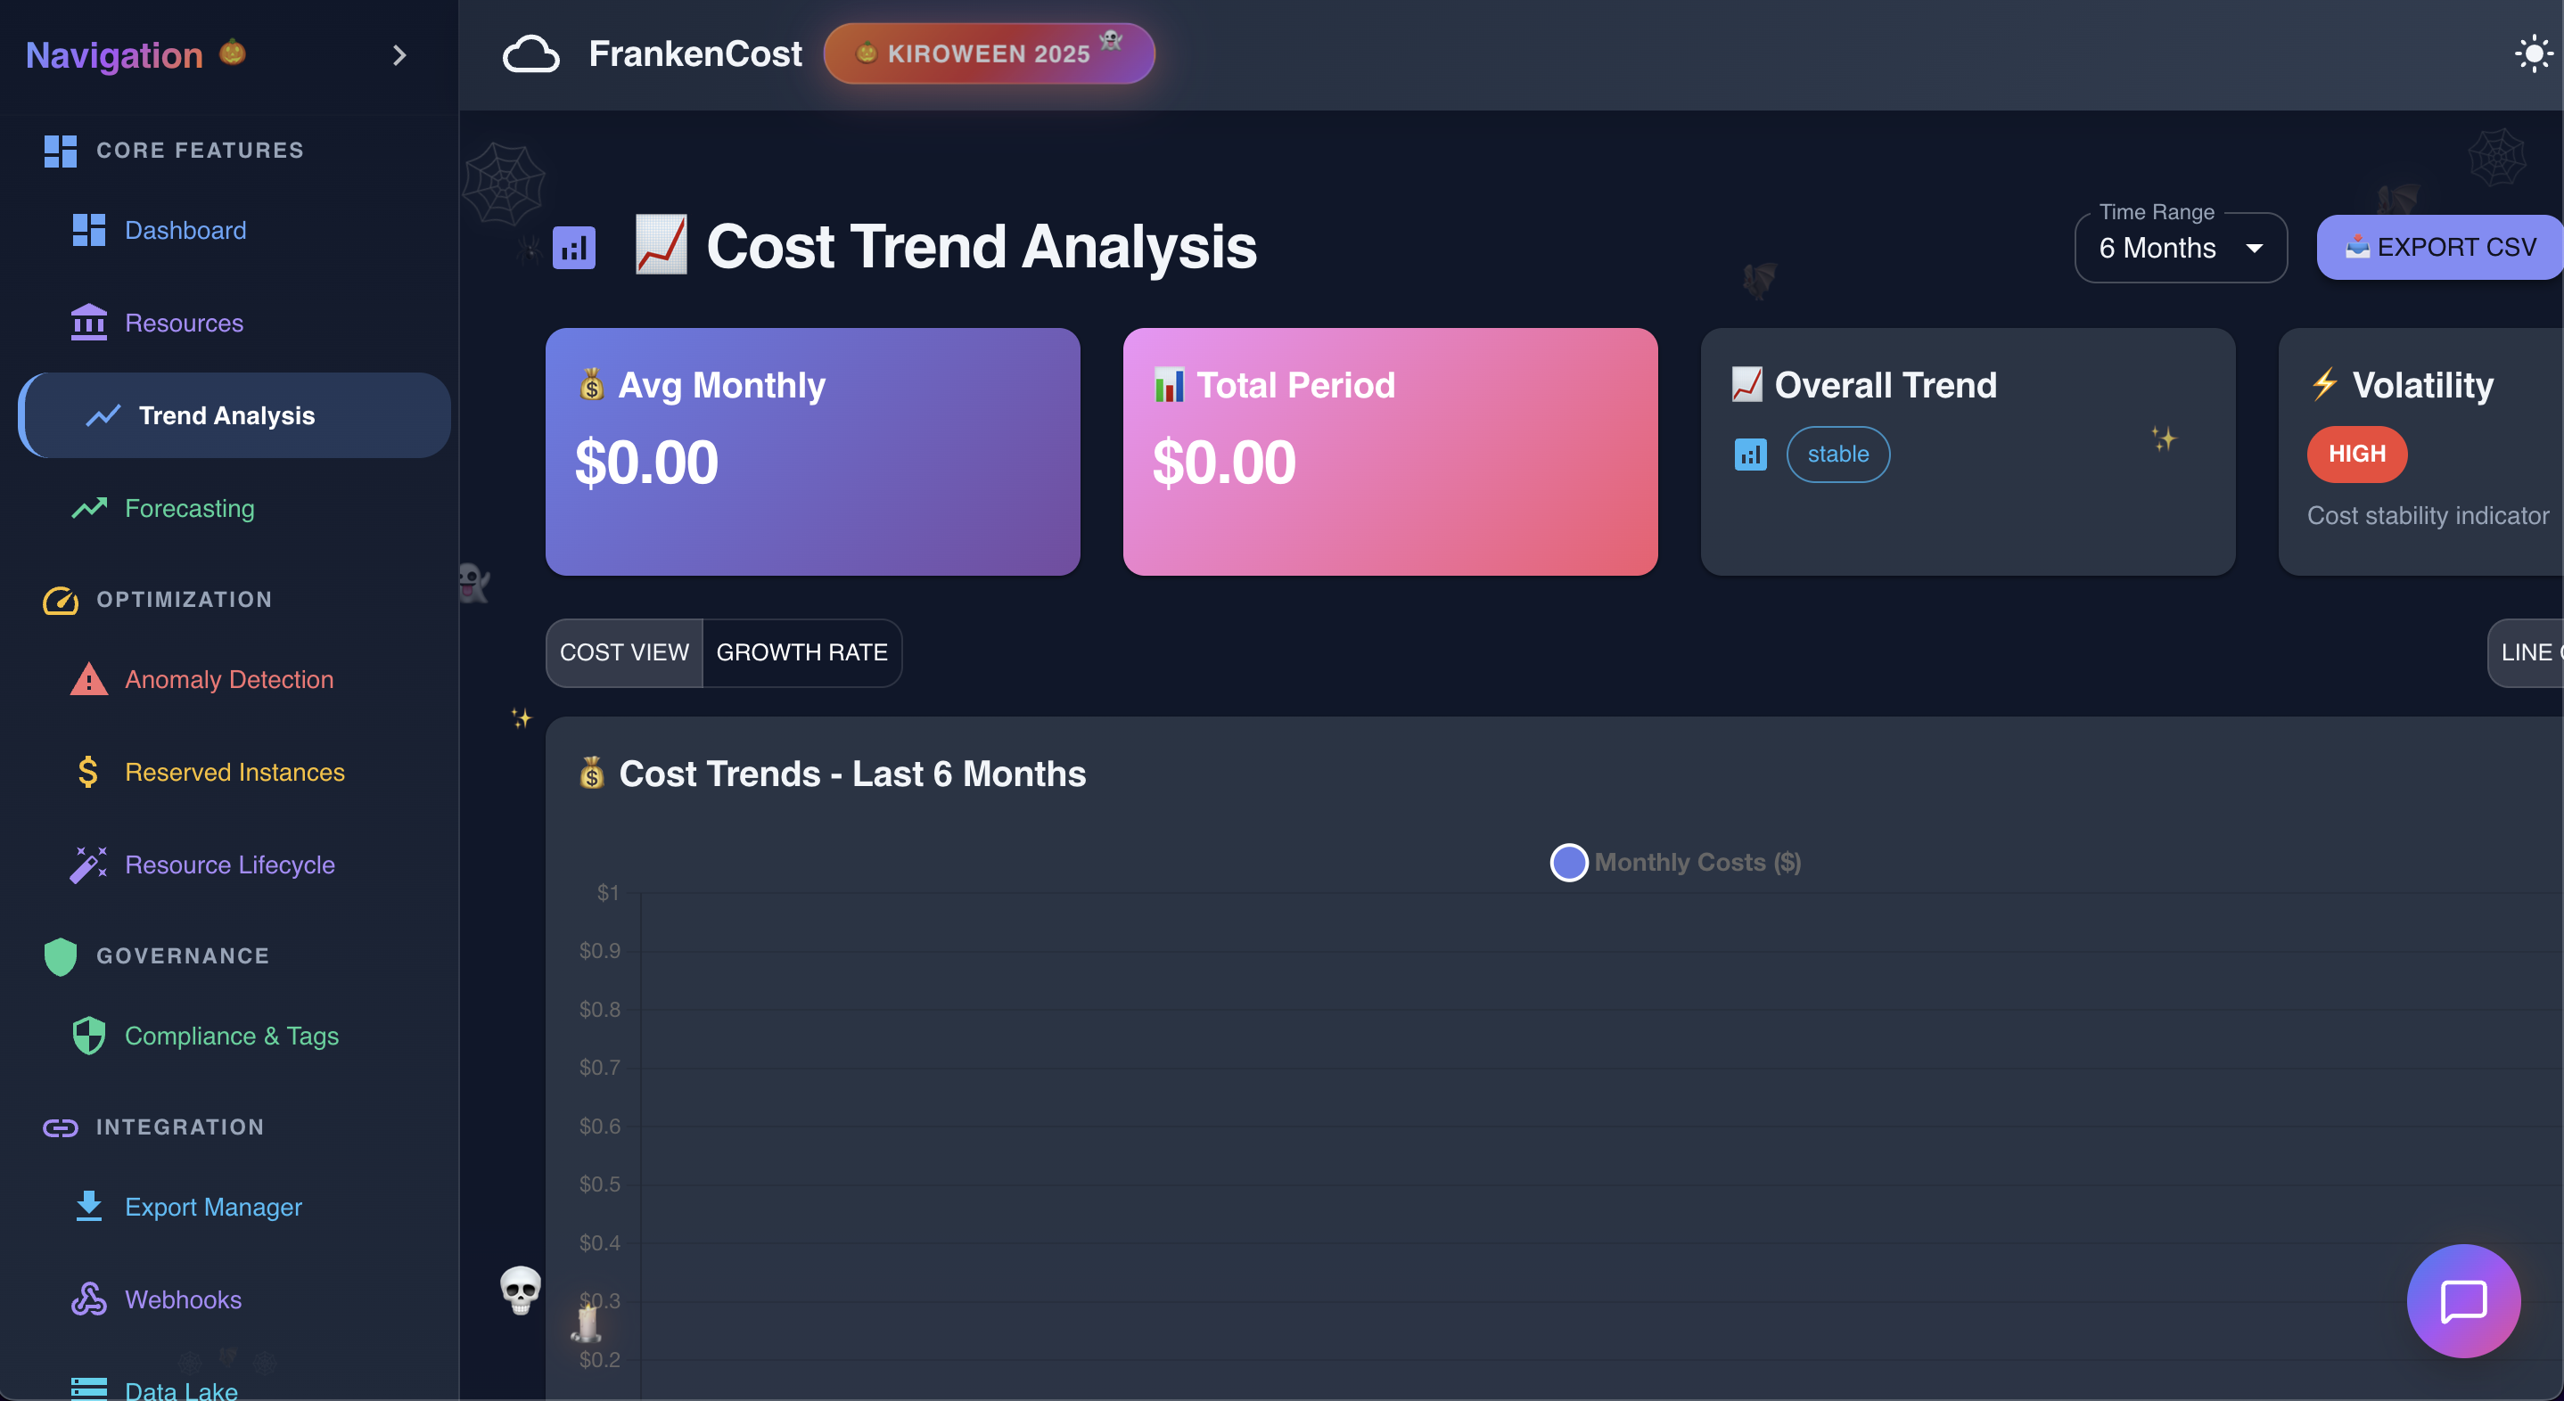2564x1401 pixels.
Task: Click the Webhooks icon in sidebar
Action: pos(88,1299)
